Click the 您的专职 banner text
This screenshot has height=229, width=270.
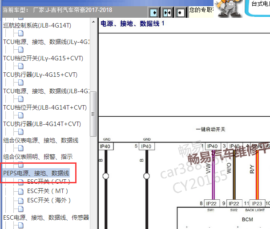tap(201, 10)
